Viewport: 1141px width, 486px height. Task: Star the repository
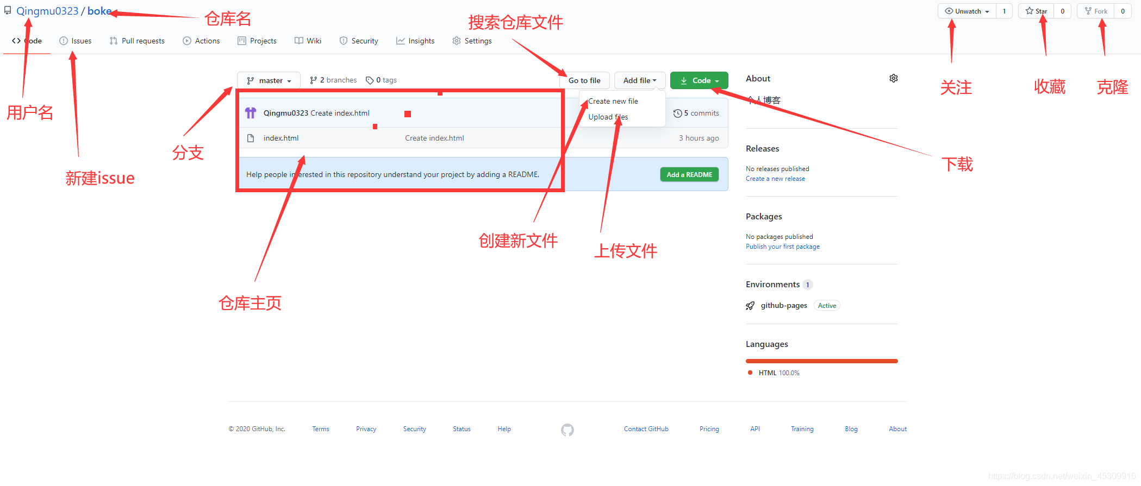click(x=1036, y=11)
